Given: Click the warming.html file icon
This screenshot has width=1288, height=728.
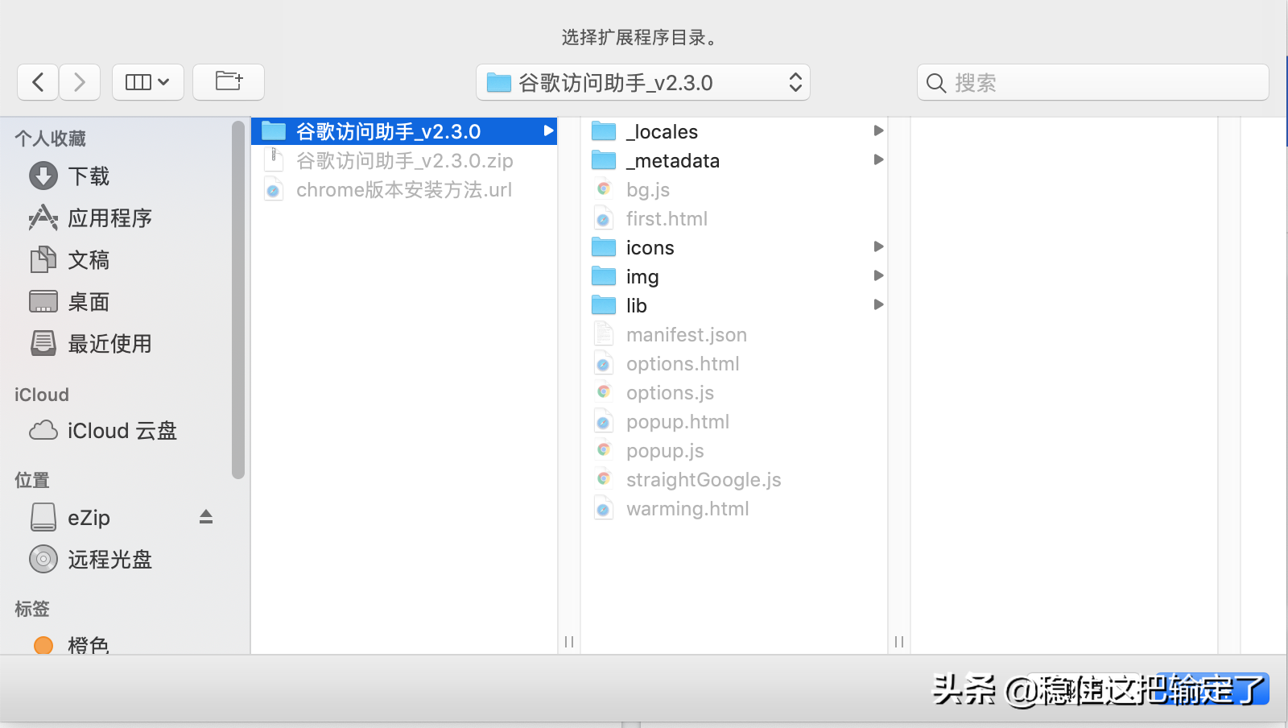Looking at the screenshot, I should pos(604,508).
